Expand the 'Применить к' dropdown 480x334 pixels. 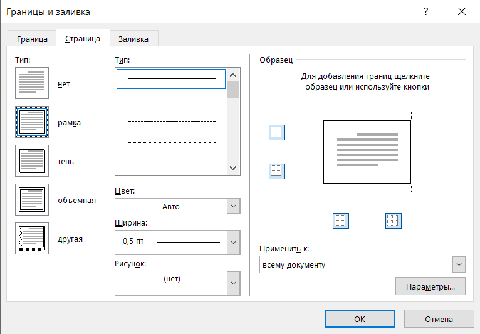point(459,264)
